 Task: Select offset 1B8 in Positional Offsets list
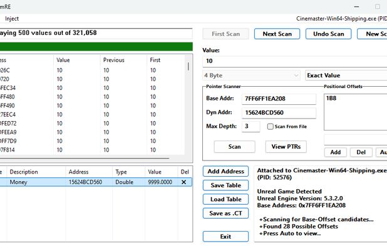coord(331,98)
